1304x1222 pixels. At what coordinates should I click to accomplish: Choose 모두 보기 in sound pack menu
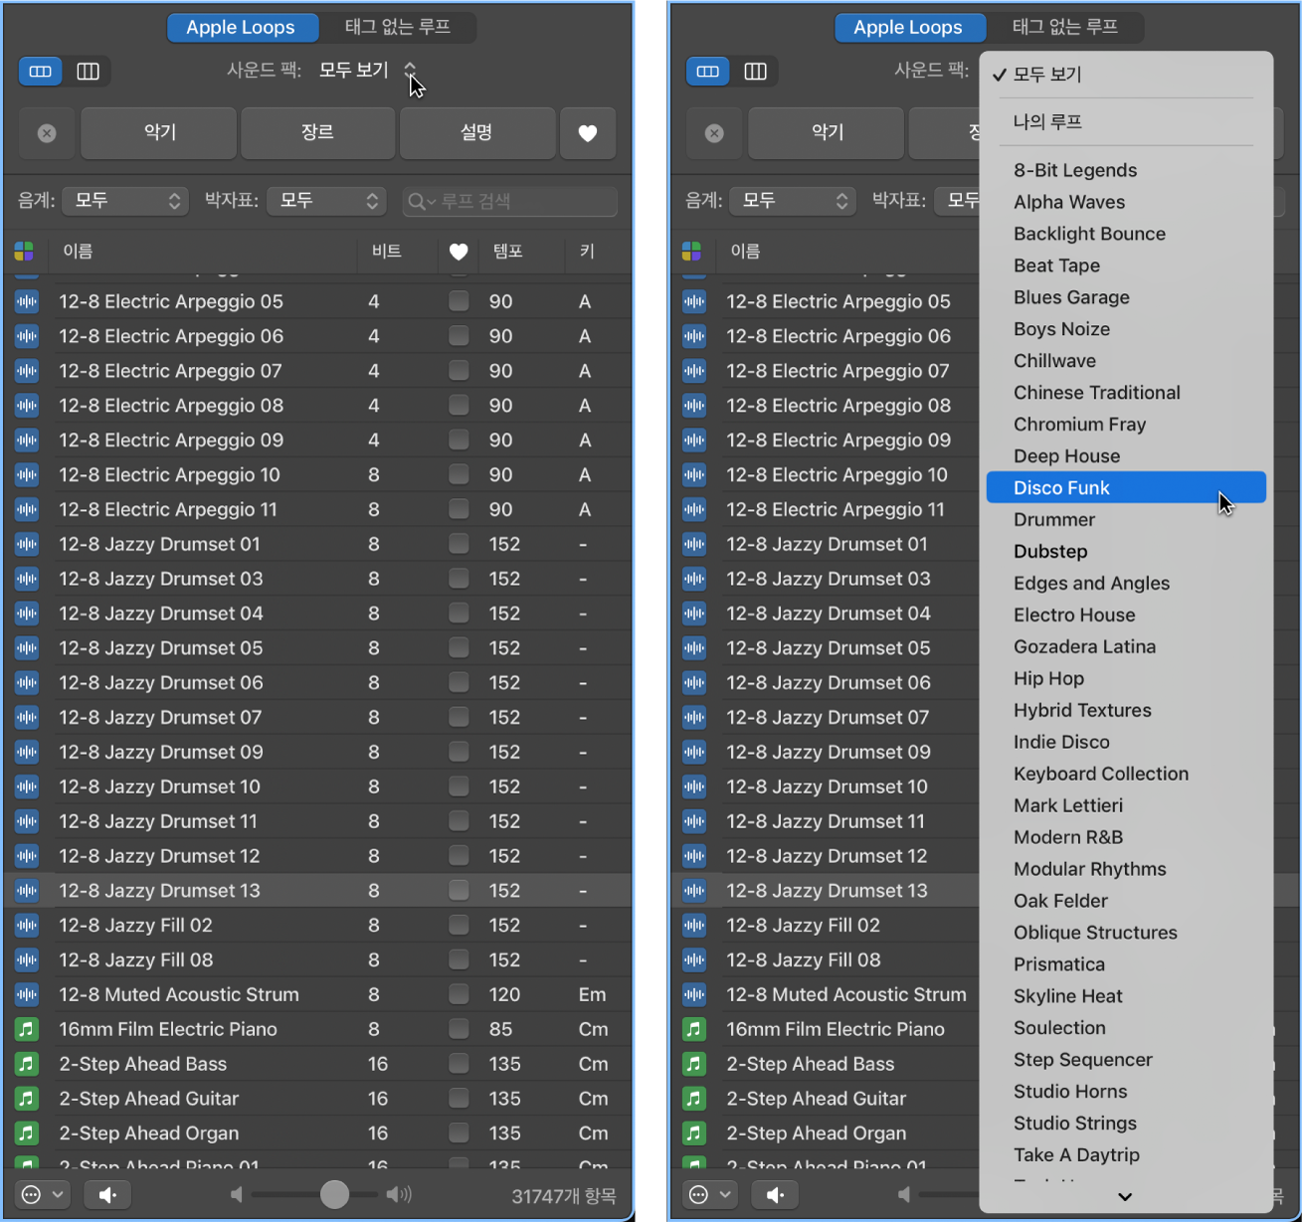[x=1126, y=75]
